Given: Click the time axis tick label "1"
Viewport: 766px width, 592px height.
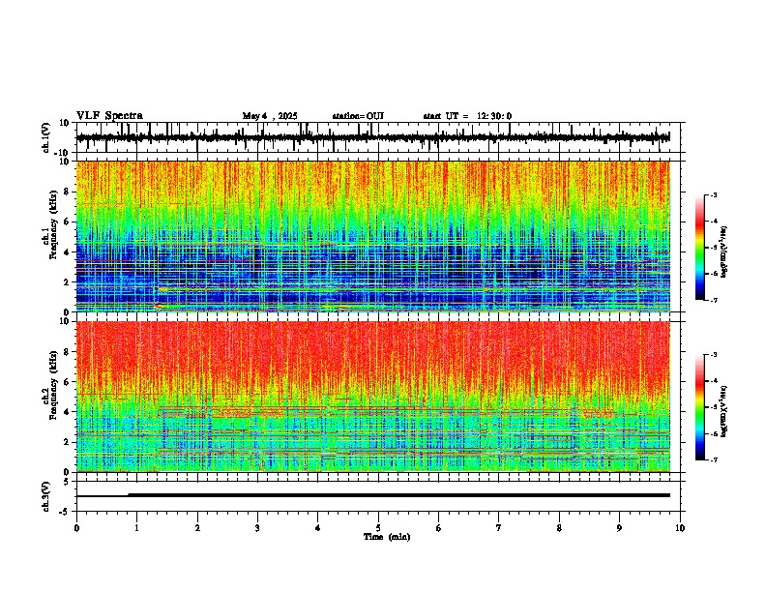Looking at the screenshot, I should coord(136,528).
